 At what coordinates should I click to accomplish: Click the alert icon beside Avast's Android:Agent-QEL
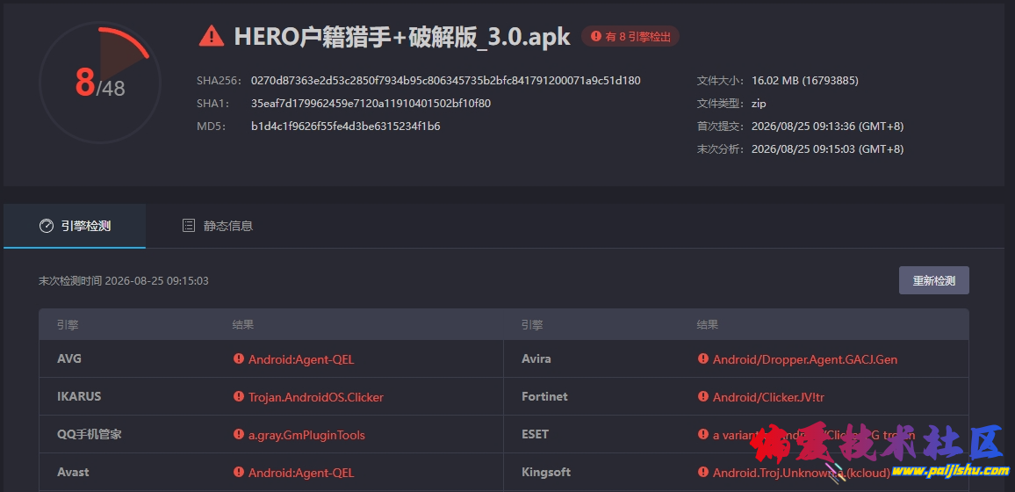pyautogui.click(x=238, y=473)
